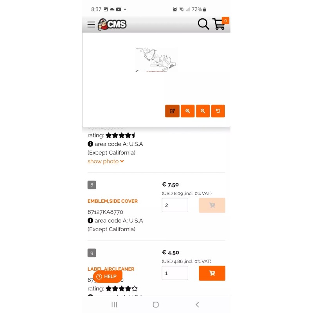
Task: Click the faded add-to-cart button for emblem
Action: tap(212, 205)
